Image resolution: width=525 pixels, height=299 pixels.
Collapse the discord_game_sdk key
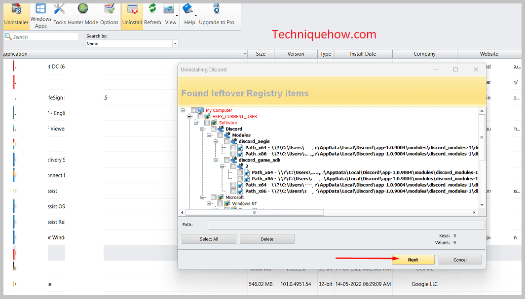tap(216, 160)
